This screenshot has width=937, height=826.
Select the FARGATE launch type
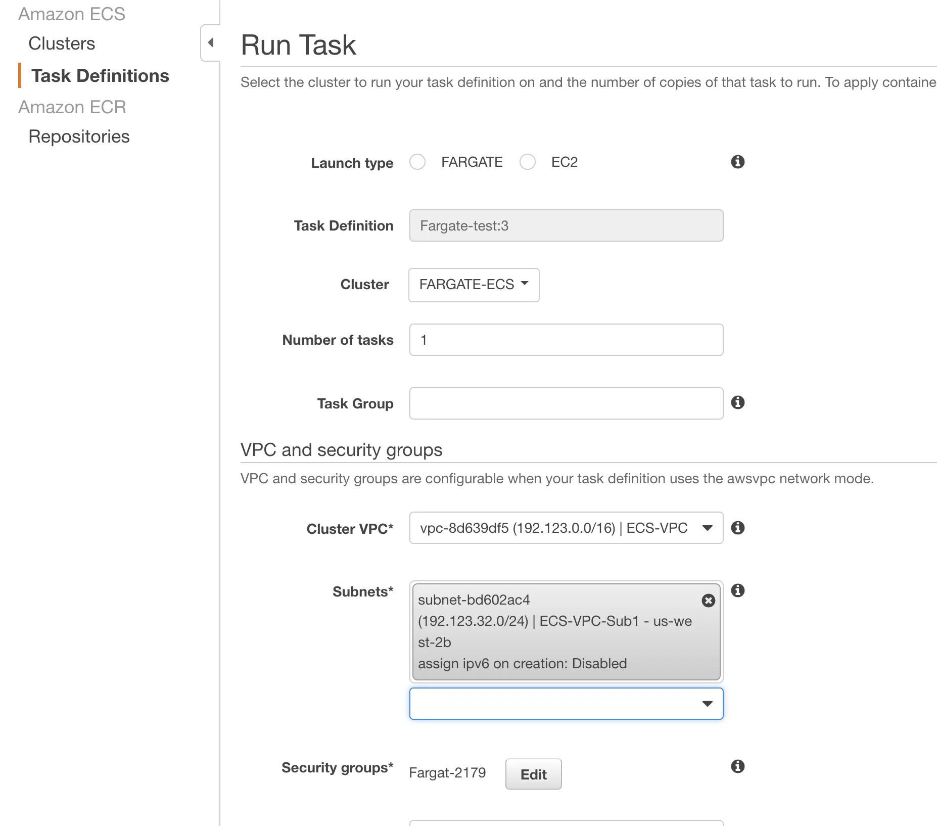pyautogui.click(x=417, y=162)
